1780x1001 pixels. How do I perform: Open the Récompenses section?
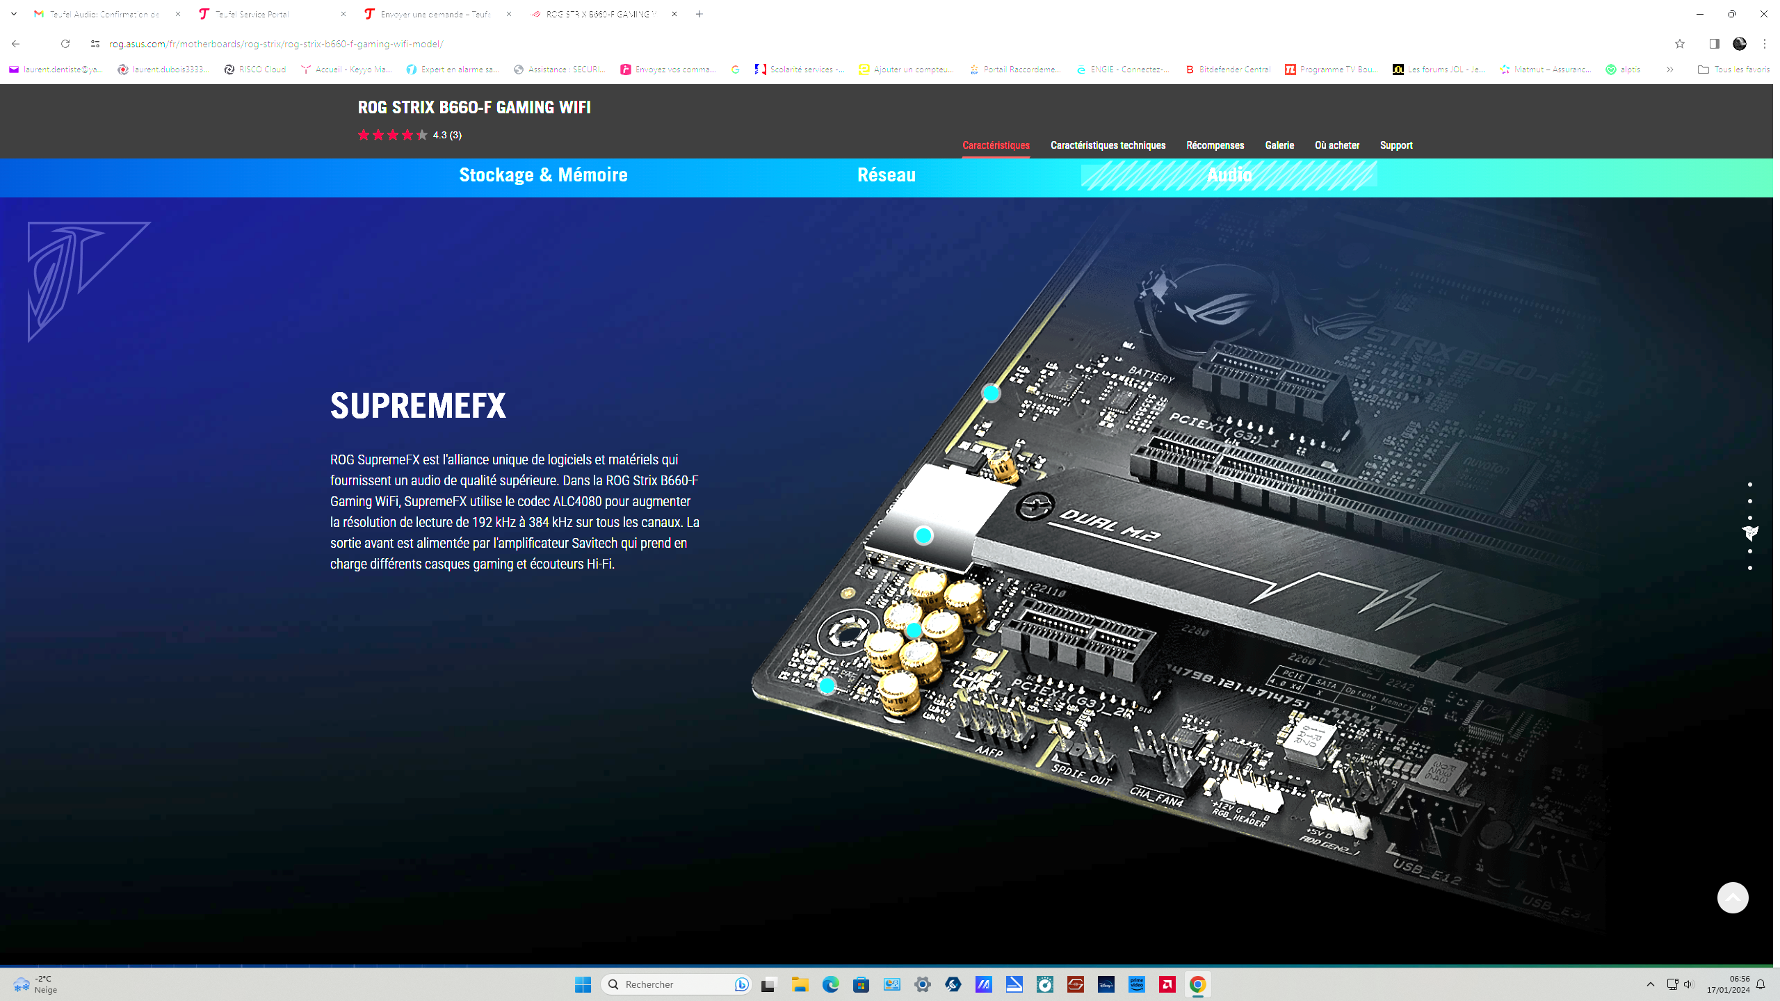1215,145
